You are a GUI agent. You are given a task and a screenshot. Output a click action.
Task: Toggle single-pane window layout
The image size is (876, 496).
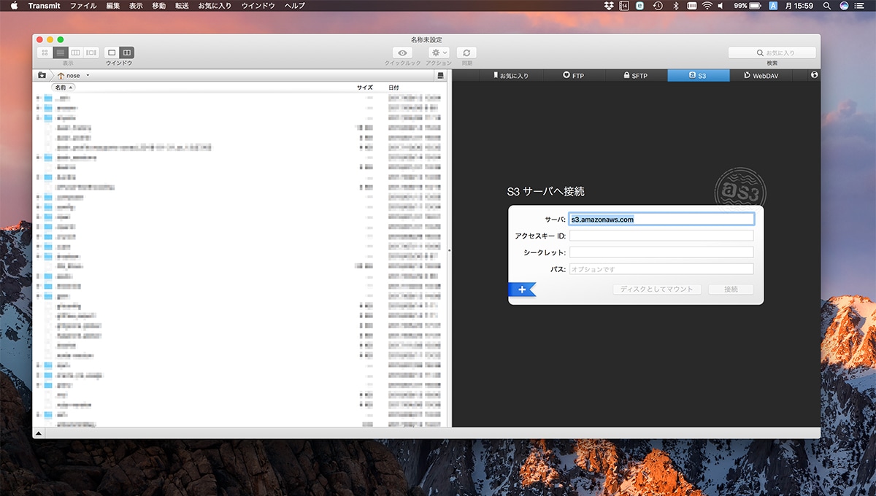pyautogui.click(x=111, y=53)
